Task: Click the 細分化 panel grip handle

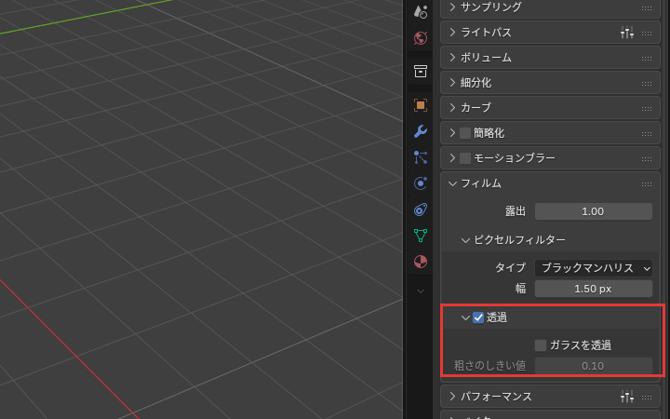Action: click(647, 84)
